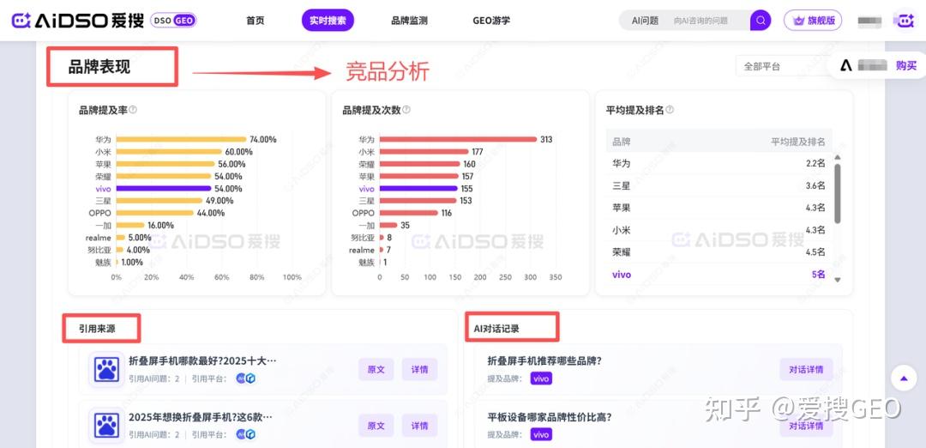This screenshot has height=448, width=926.
Task: Open the 品牌监测 tab
Action: coord(409,21)
